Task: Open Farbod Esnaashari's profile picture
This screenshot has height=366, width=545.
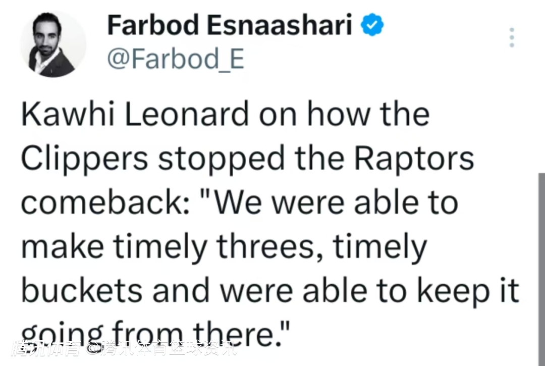Action: coord(52,45)
